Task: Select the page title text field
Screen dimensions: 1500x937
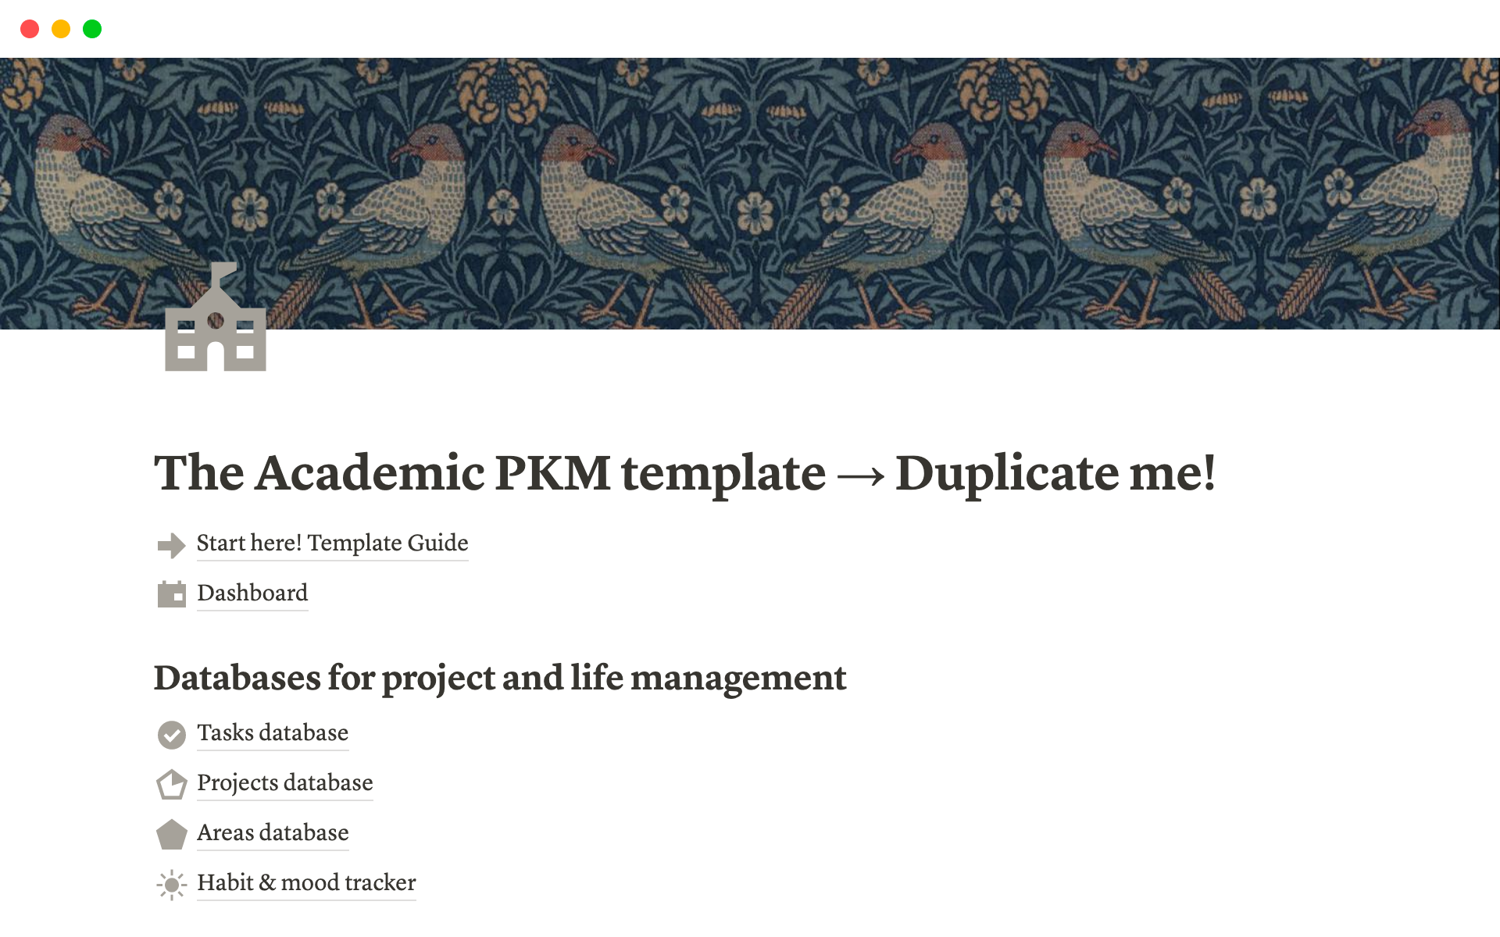Action: point(684,473)
